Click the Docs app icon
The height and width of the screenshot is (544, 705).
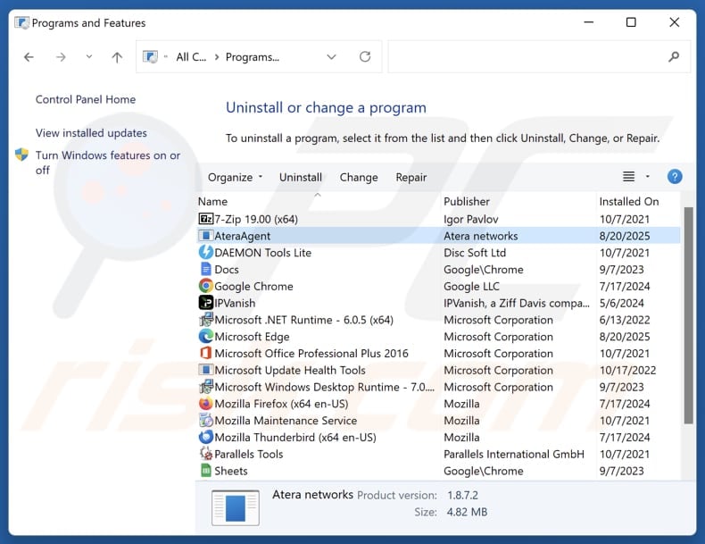point(205,269)
